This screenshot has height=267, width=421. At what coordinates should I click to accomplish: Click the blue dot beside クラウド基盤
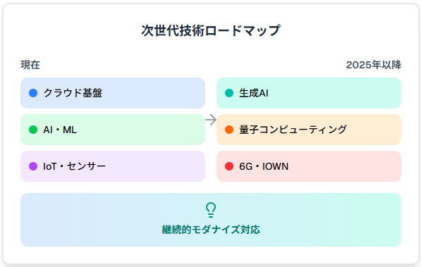pyautogui.click(x=33, y=93)
